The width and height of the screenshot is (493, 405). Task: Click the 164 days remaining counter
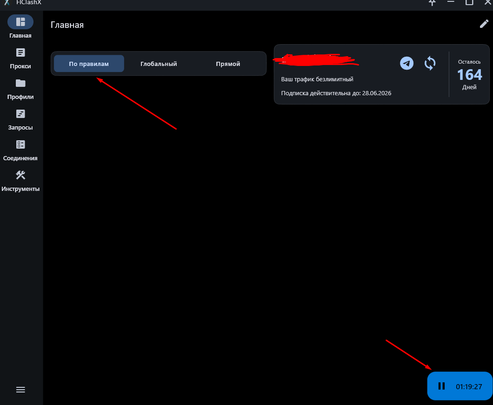469,75
